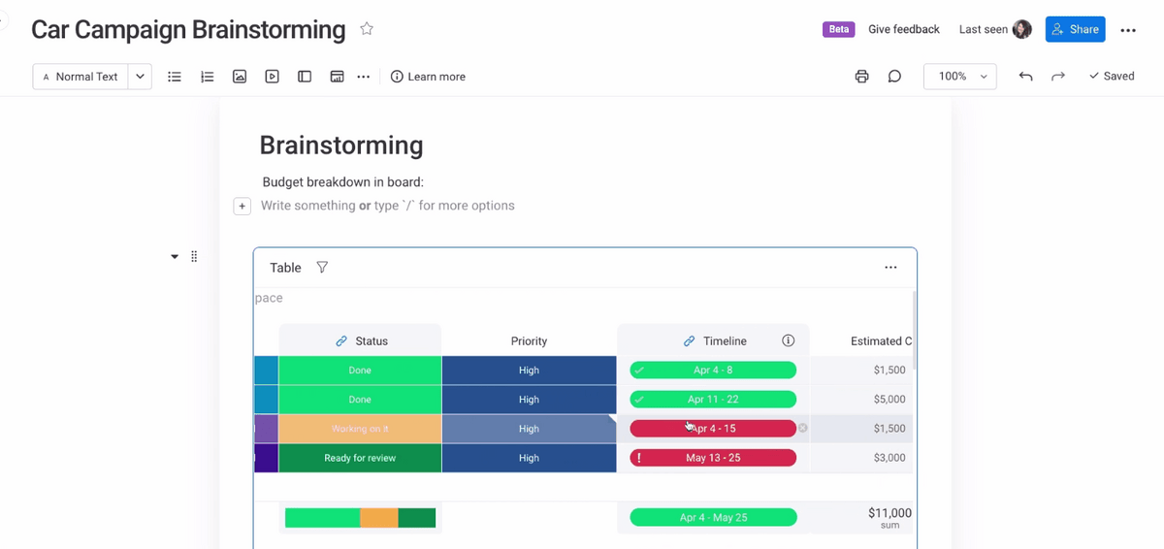Click the embed video icon
Screen dimensions: 1164x549
pos(272,77)
